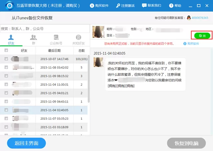Switch to the 未知好友 tab
Image resolution: width=213 pixels, height=151 pixels.
(79, 40)
